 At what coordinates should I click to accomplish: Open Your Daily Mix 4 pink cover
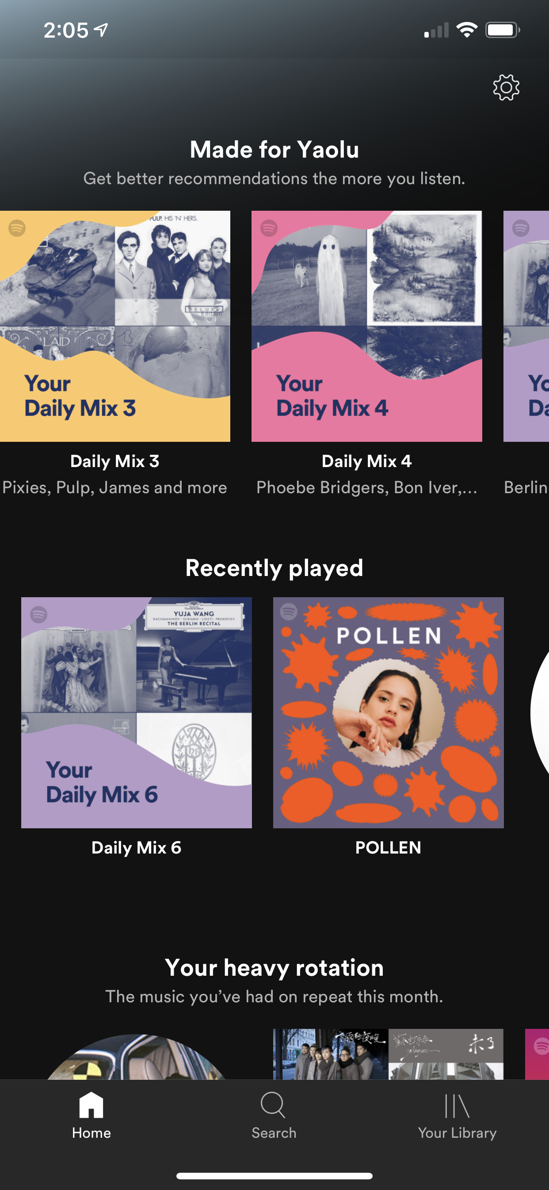366,326
